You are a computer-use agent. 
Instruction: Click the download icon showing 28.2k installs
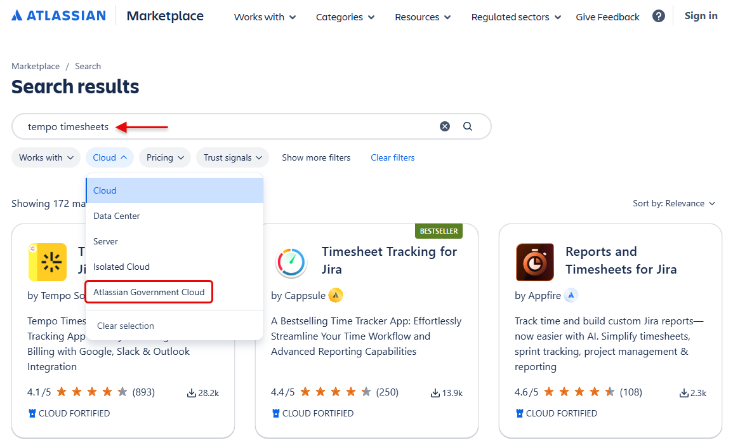[x=191, y=393]
